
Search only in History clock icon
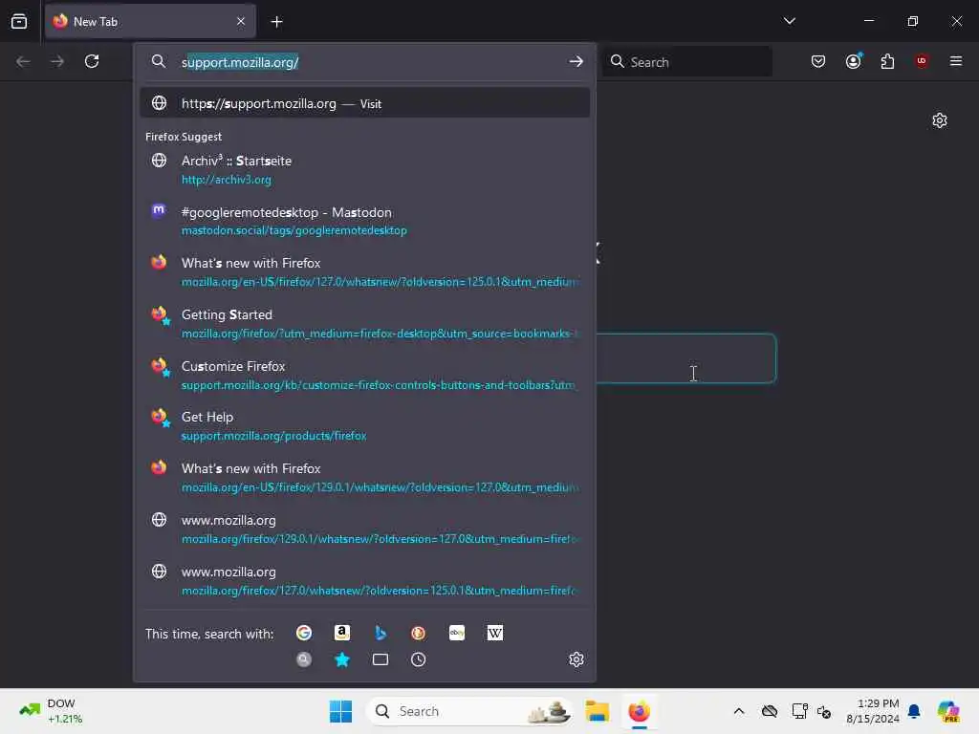click(419, 659)
